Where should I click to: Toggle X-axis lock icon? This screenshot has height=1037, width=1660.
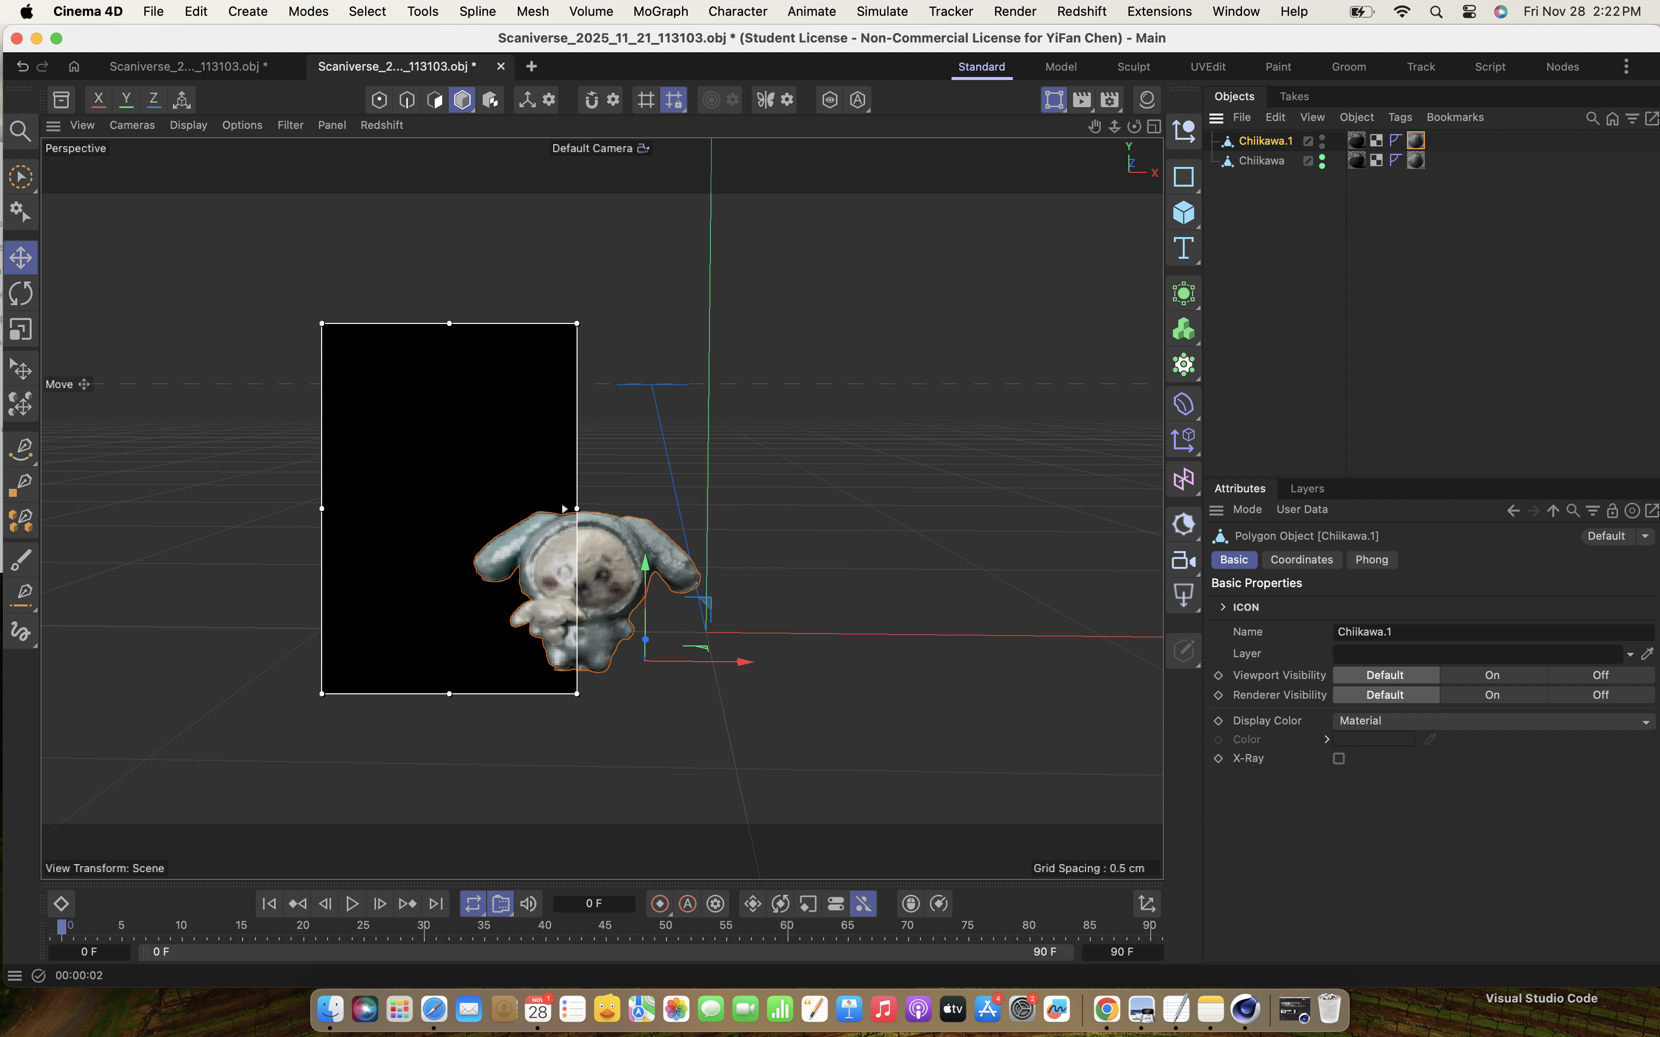99,100
